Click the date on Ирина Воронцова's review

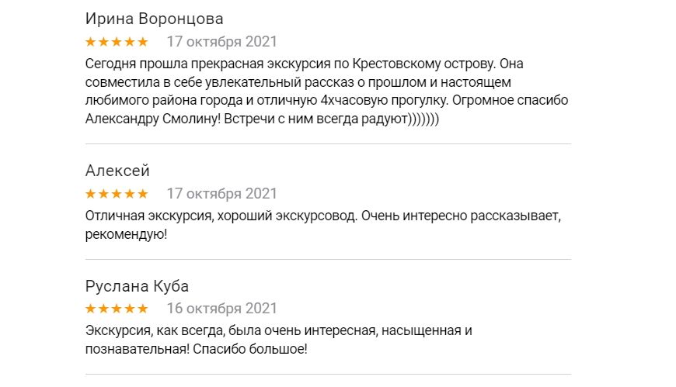click(221, 42)
